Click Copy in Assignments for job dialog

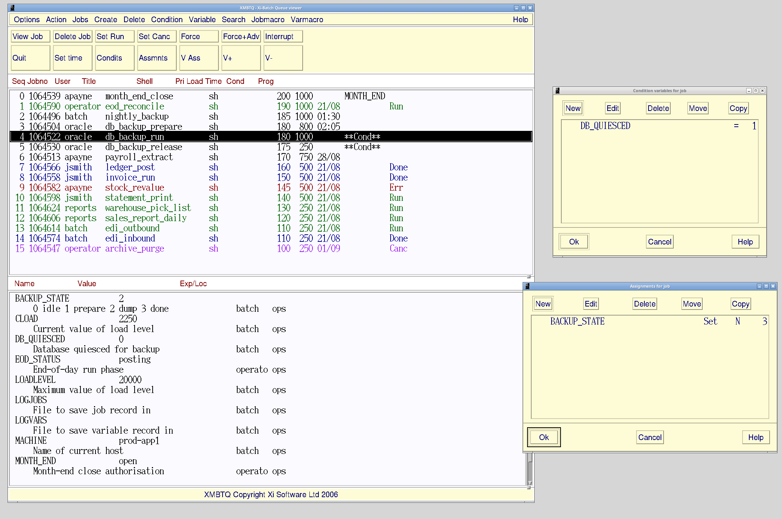tap(740, 304)
